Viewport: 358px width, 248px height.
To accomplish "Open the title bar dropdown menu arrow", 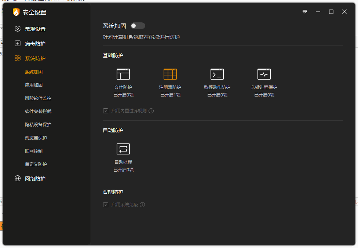I will coord(305,12).
